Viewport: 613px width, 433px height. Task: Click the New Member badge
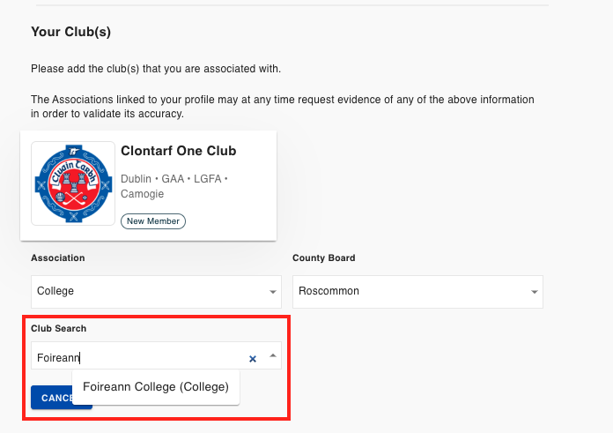tap(153, 221)
